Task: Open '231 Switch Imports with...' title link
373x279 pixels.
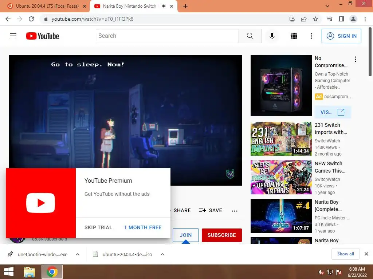Action: click(x=331, y=129)
